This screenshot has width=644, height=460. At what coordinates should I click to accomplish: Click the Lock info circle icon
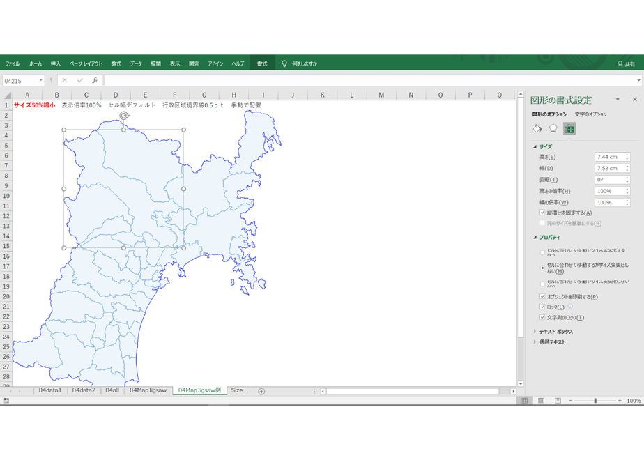(570, 307)
